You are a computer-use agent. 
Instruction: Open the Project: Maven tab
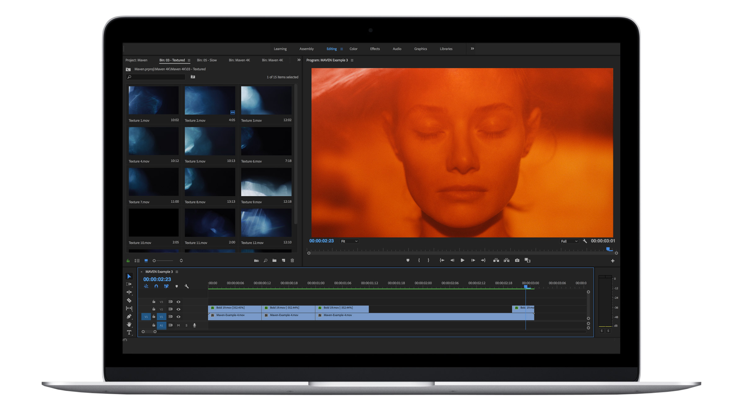(x=136, y=60)
